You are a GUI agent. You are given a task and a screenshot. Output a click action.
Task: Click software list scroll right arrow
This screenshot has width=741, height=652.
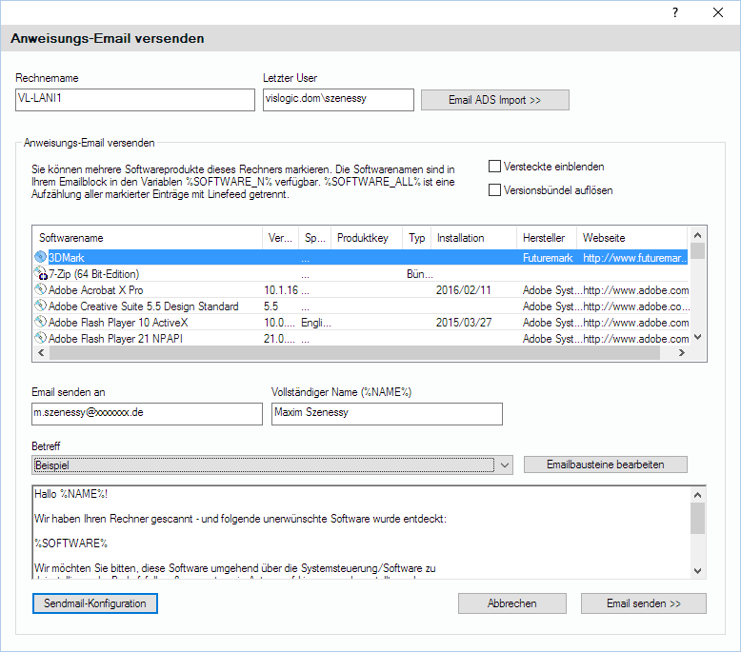click(681, 353)
